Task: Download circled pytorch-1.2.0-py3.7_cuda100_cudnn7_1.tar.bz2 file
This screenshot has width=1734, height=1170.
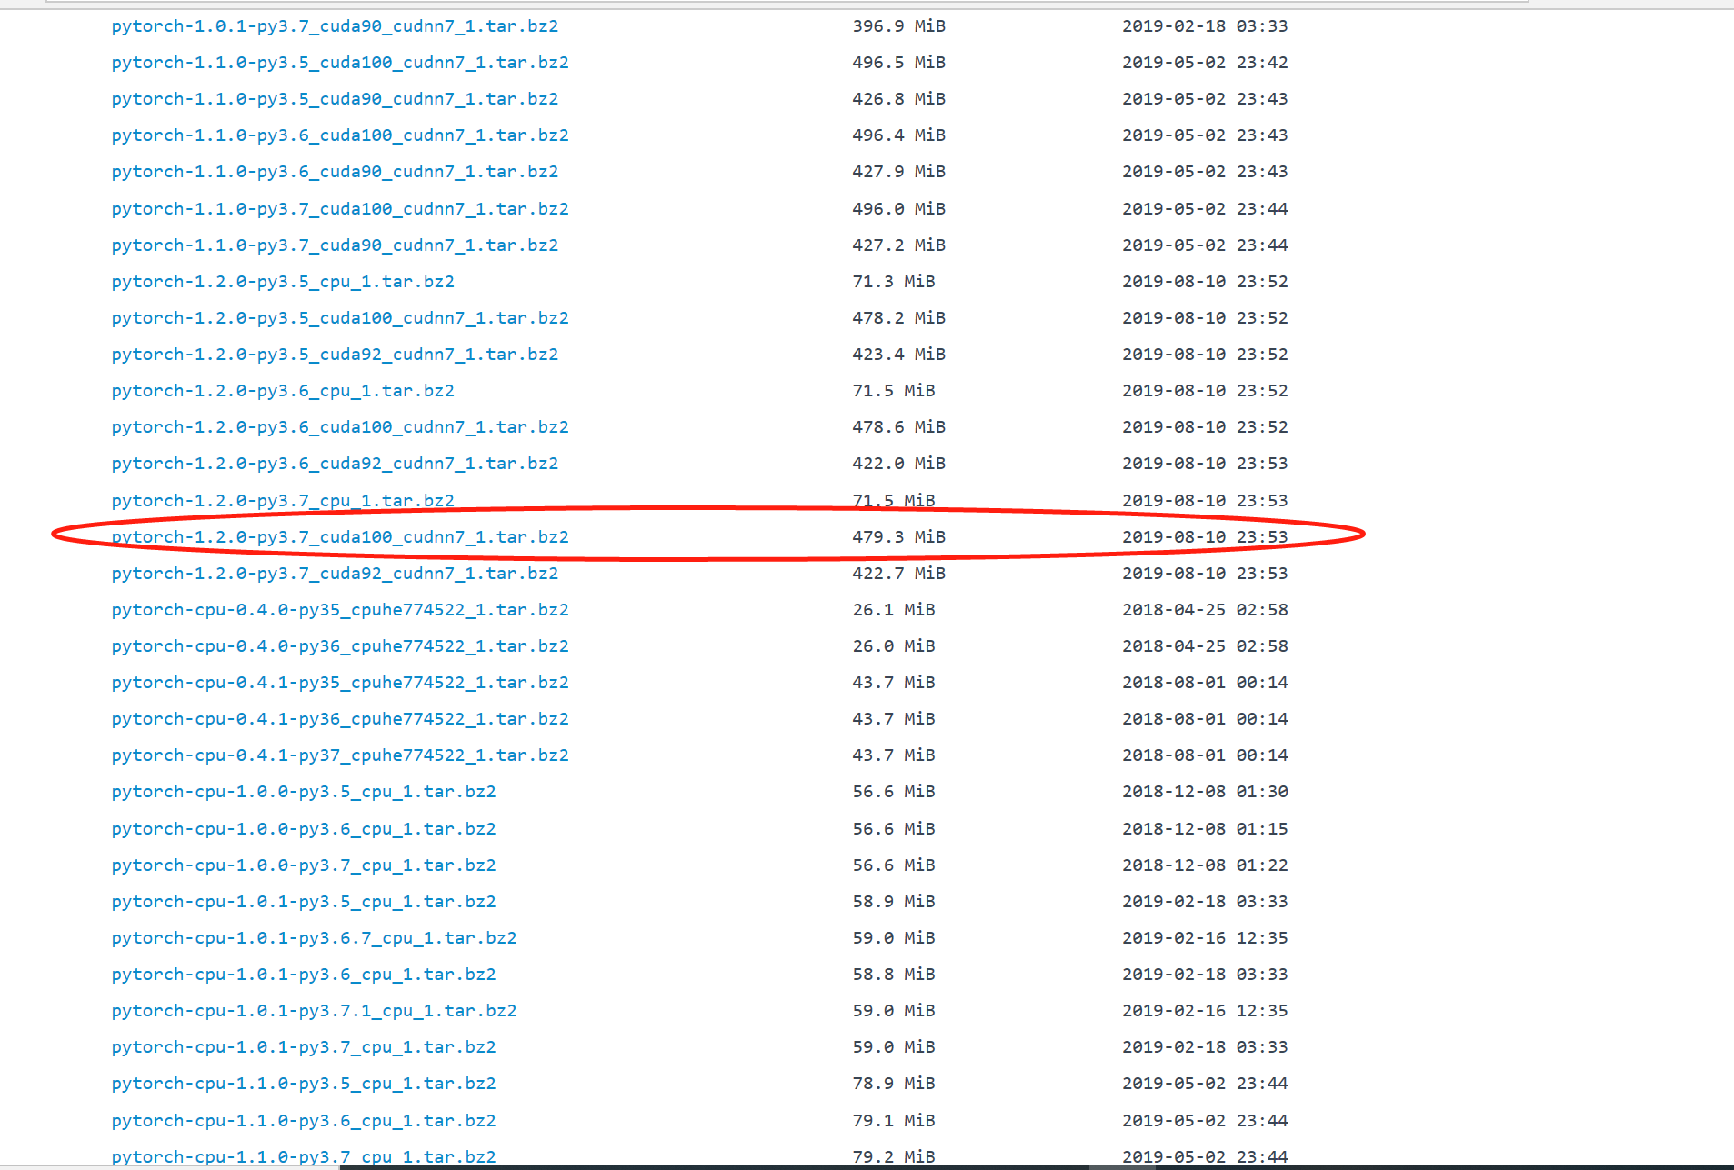Action: coord(340,537)
